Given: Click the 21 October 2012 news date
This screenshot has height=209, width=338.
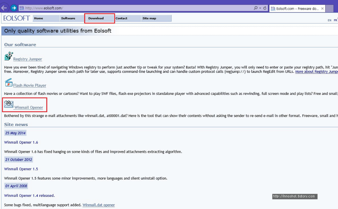Looking at the screenshot, I should click(19, 160).
